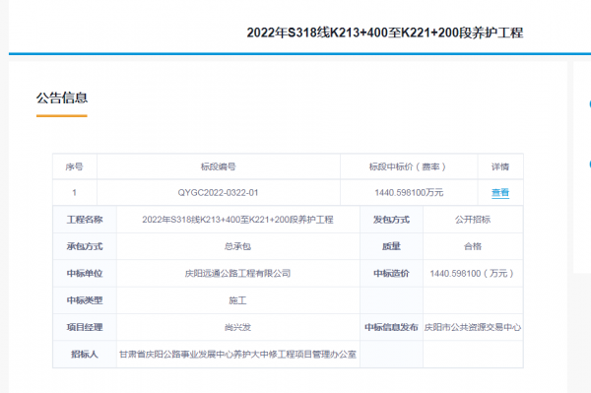The image size is (591, 393).
Task: Click the 详情 column header
Action: pyautogui.click(x=500, y=166)
